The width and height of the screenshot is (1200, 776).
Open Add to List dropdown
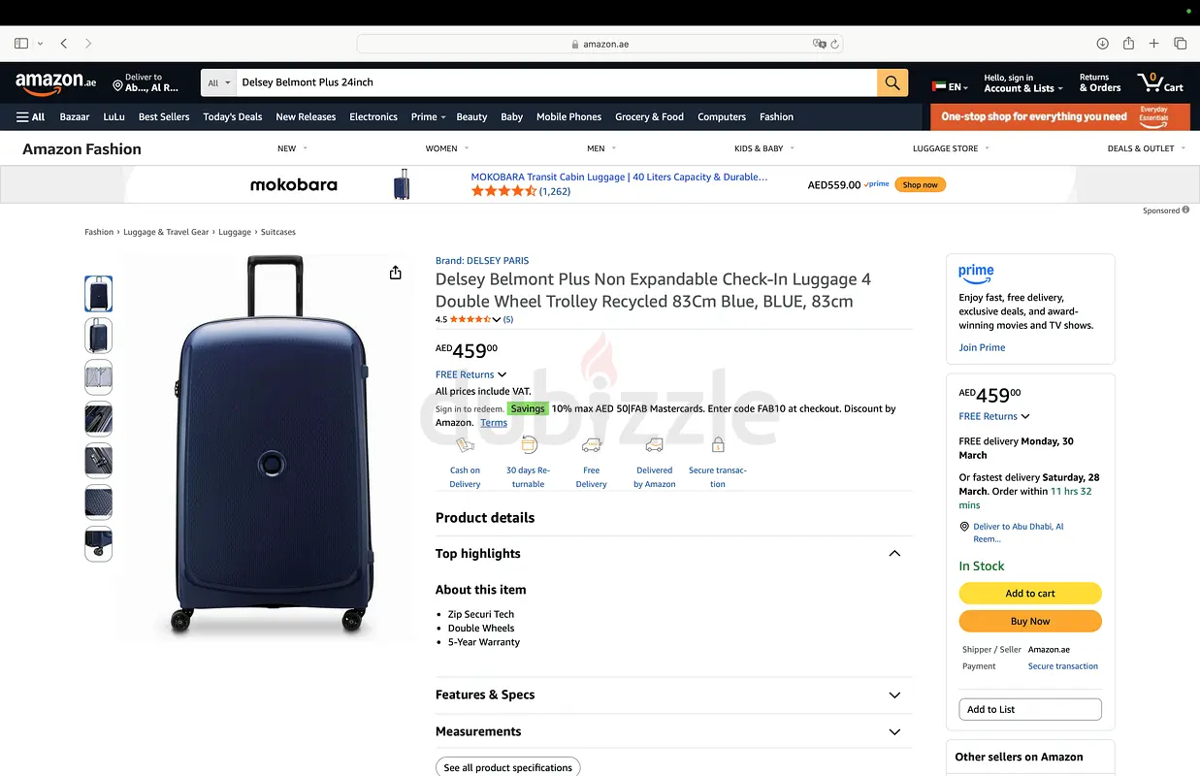pos(1029,709)
